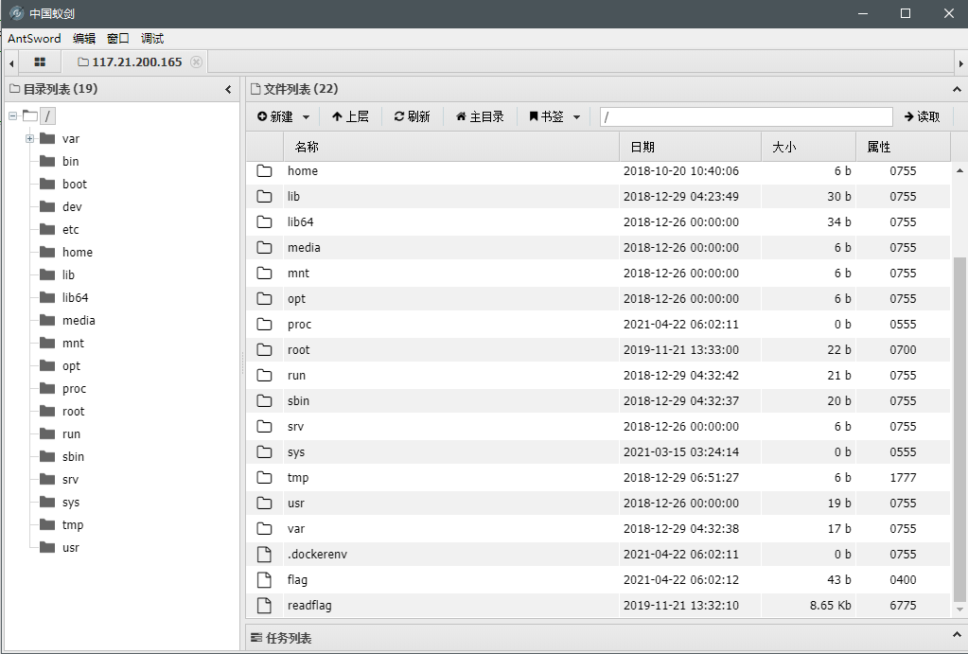
Task: Close the 117.21.200.165 tab
Action: tap(196, 62)
